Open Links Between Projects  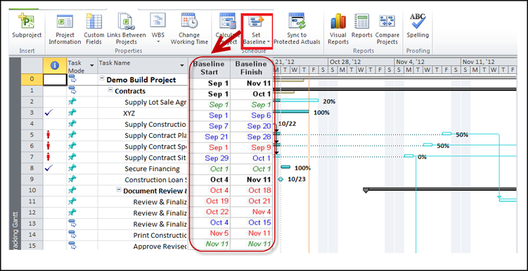127,30
